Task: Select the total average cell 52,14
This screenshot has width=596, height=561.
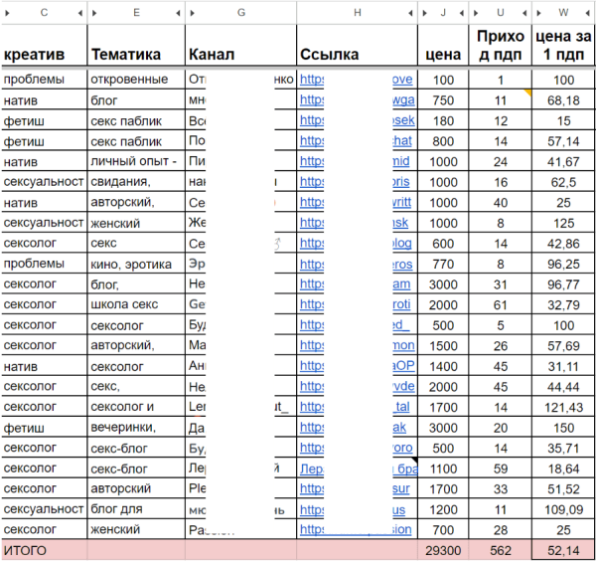Action: tap(563, 550)
